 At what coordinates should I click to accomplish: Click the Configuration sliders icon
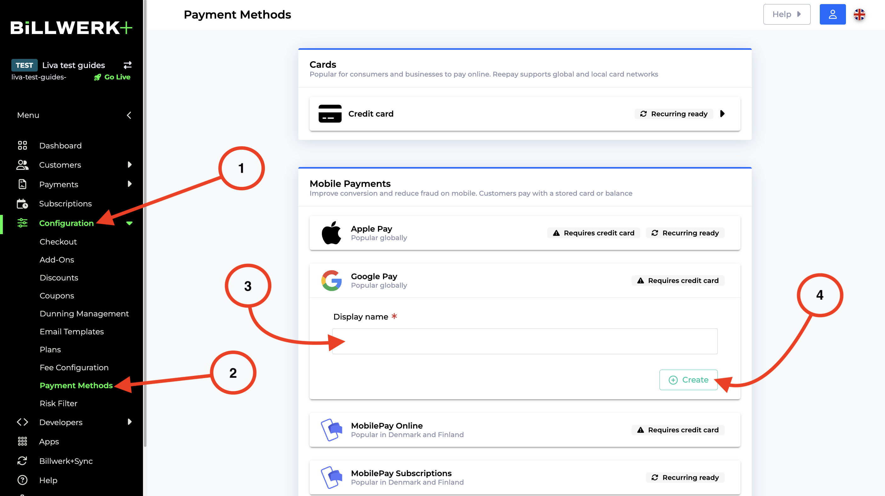22,223
